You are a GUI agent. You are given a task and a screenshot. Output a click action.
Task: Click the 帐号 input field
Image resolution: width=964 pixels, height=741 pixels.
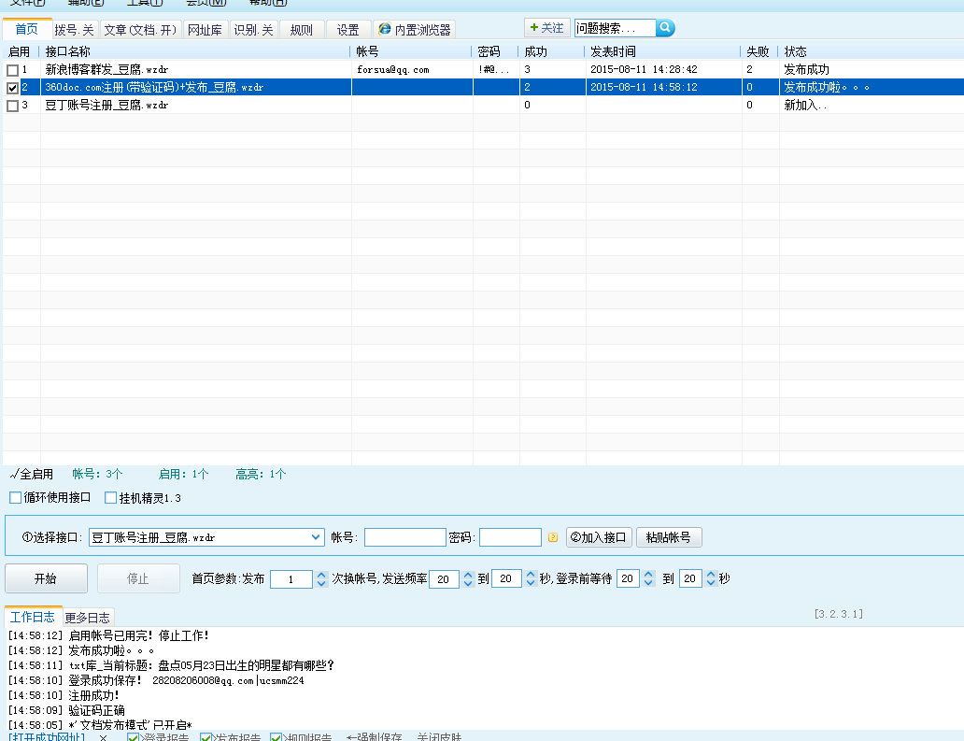[x=404, y=537]
